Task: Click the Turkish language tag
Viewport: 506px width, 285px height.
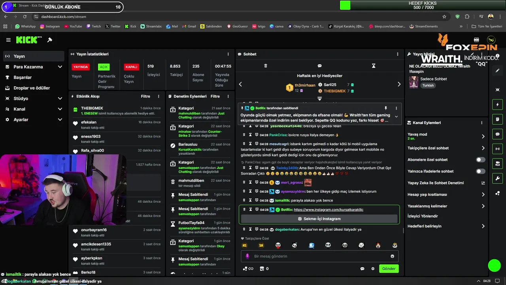Action: click(428, 85)
